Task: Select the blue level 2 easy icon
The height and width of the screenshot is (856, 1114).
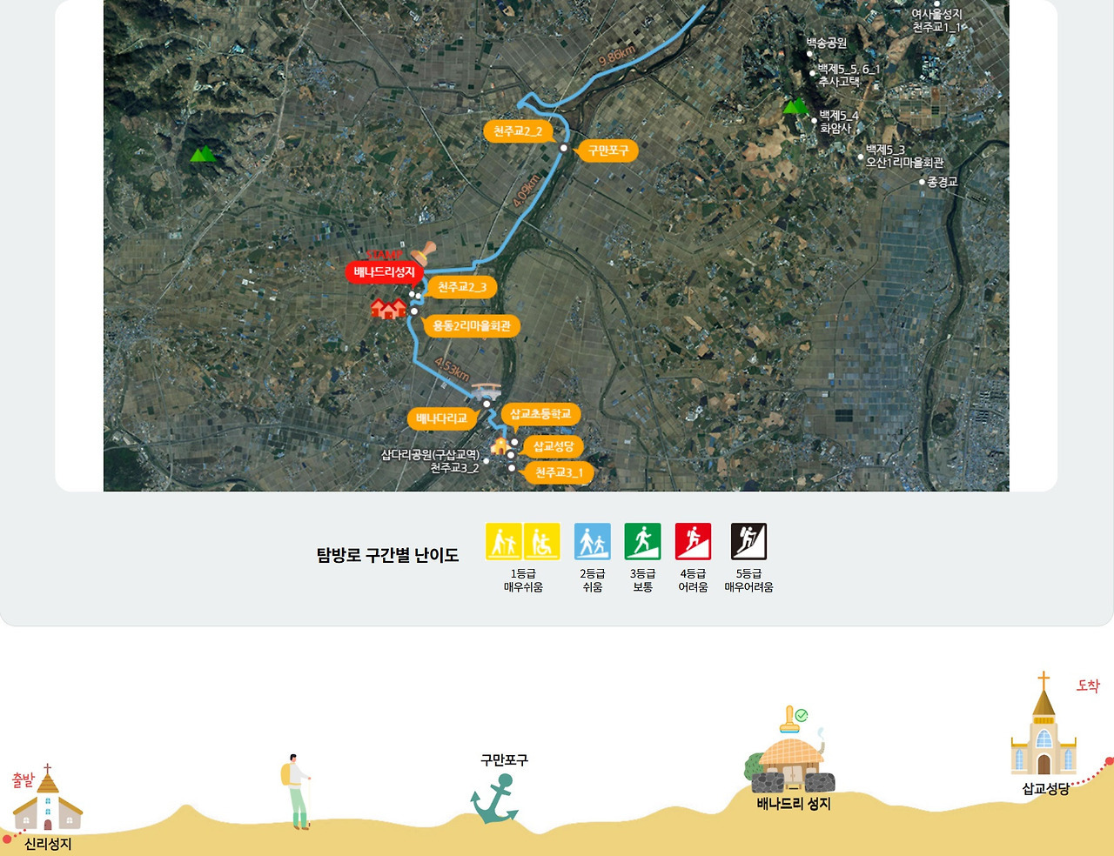Action: pyautogui.click(x=592, y=542)
